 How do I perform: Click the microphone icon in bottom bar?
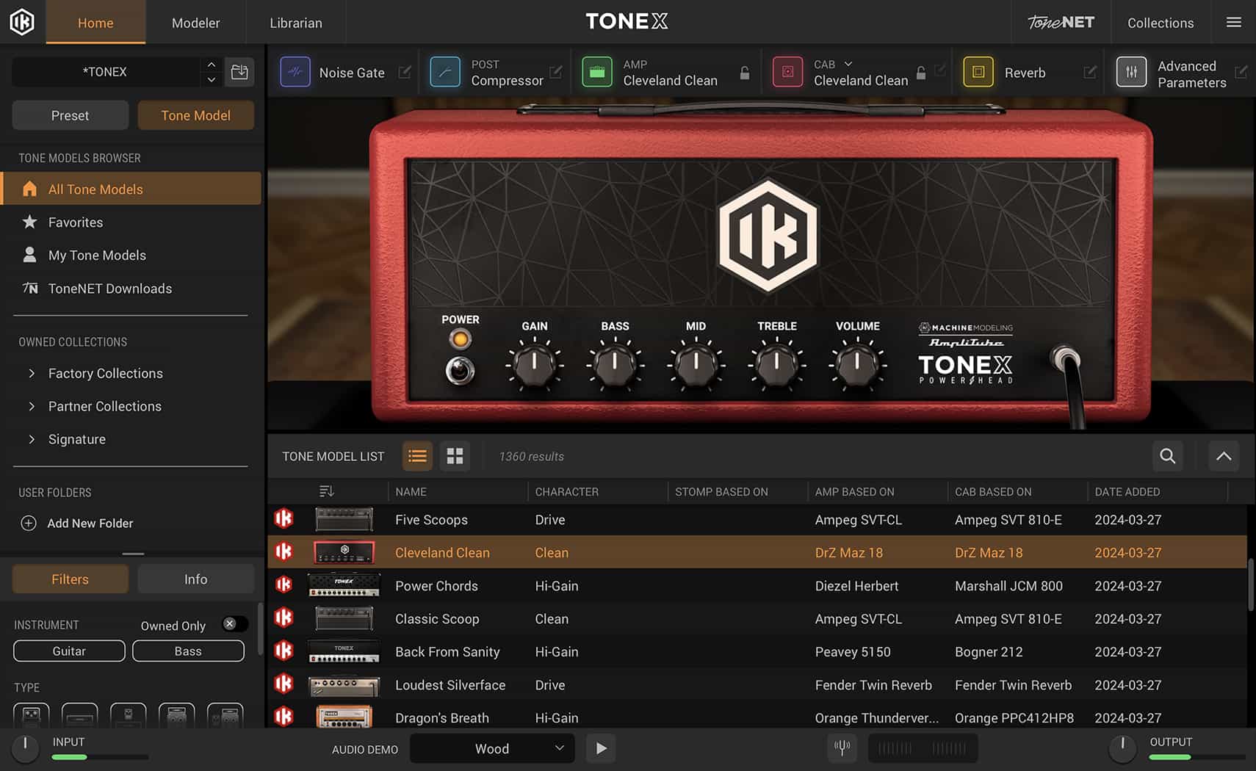coord(842,748)
